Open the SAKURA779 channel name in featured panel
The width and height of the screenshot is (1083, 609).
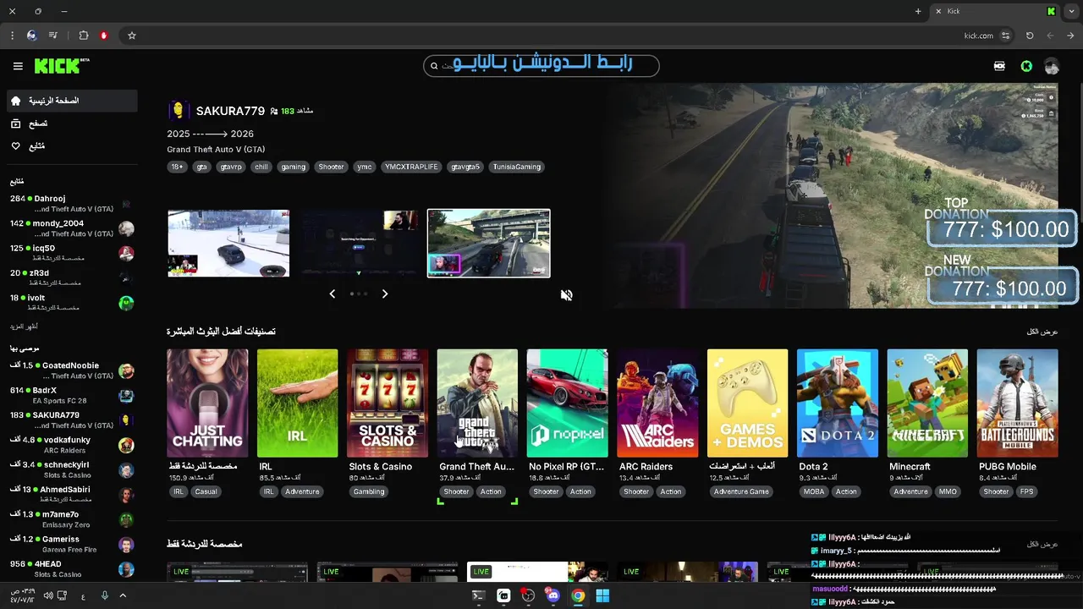pyautogui.click(x=230, y=111)
